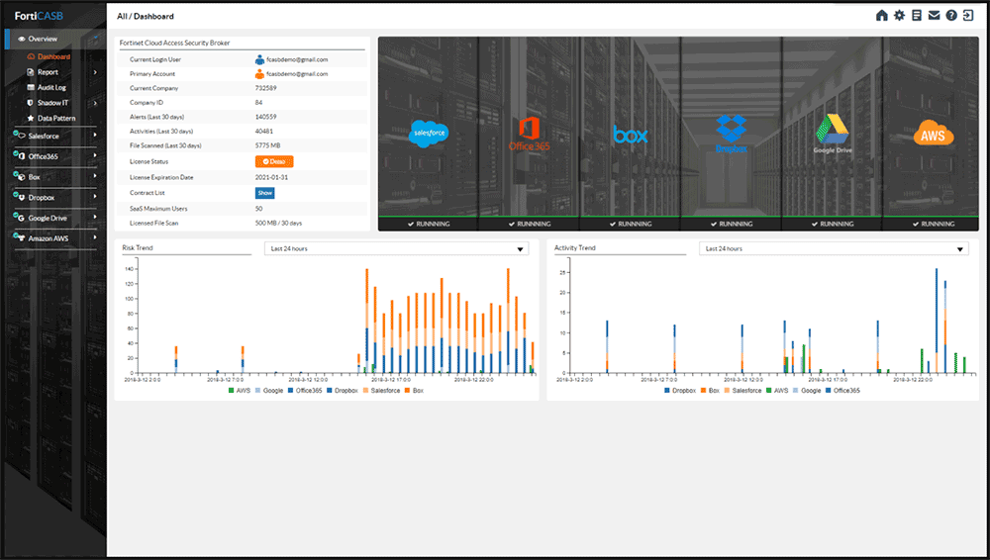The width and height of the screenshot is (990, 560).
Task: Log out using the exit icon
Action: click(x=969, y=16)
